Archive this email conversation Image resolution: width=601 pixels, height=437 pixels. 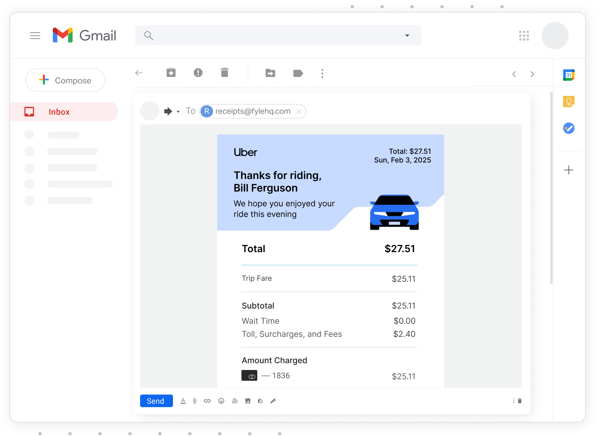tap(171, 73)
